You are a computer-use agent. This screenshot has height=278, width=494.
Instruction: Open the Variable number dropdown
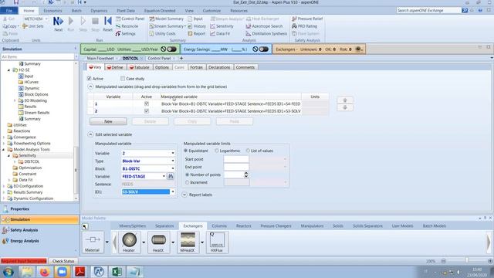(173, 153)
